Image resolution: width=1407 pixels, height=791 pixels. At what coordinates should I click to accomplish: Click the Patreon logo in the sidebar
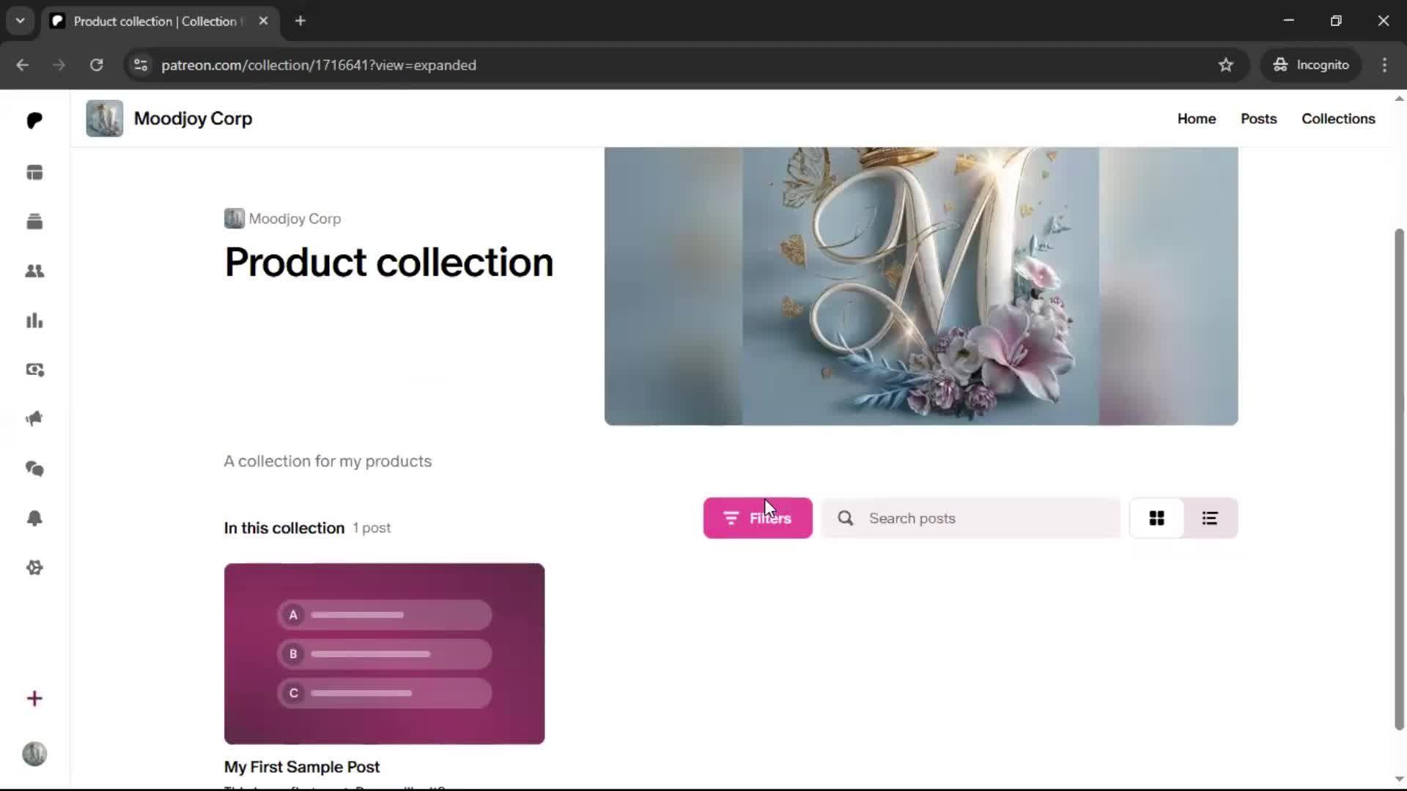[34, 120]
